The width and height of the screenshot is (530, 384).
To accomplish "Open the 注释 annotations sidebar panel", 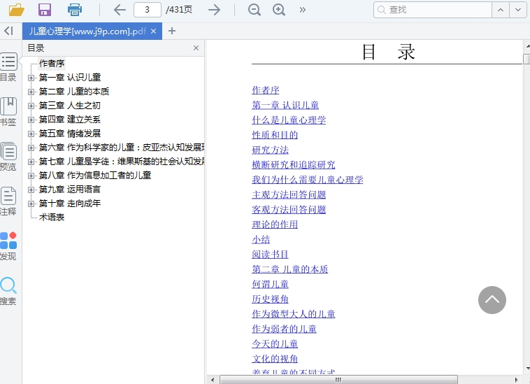I will point(8,201).
